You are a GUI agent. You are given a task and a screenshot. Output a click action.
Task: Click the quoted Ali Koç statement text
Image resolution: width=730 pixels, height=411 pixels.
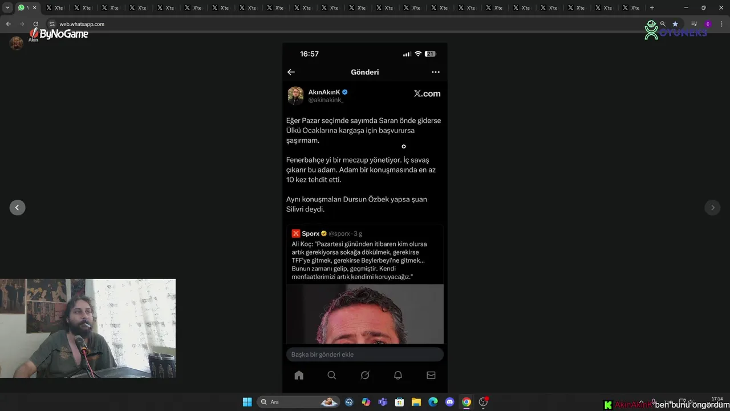tap(359, 260)
